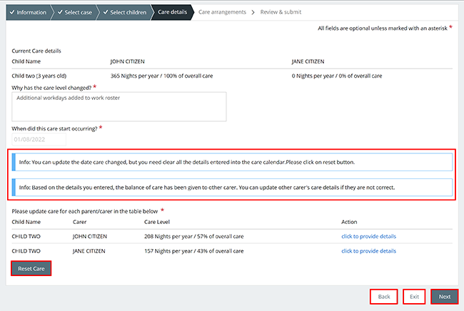Select the info message about balance of care
Image resolution: width=464 pixels, height=311 pixels.
232,188
